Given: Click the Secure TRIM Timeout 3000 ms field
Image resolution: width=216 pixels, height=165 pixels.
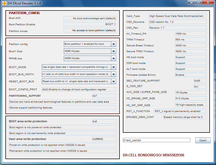Looking at the screenshot, I should (x=191, y=51).
